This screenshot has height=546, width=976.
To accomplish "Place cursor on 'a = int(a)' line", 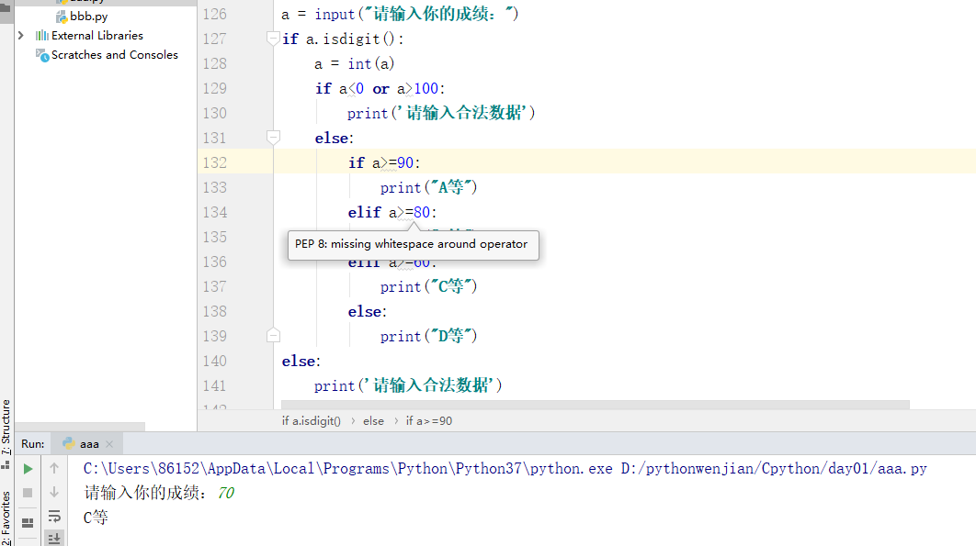I will click(x=354, y=63).
